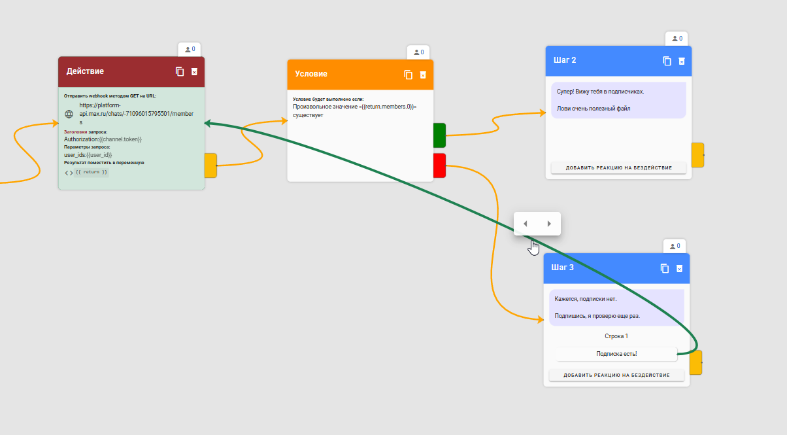787x435 pixels.
Task: Remove the Шаг 3 block
Action: point(679,268)
